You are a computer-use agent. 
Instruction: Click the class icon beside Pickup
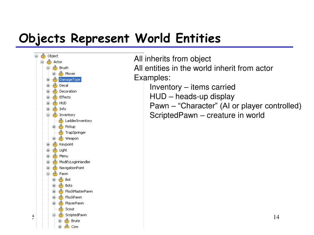[x=61, y=127]
